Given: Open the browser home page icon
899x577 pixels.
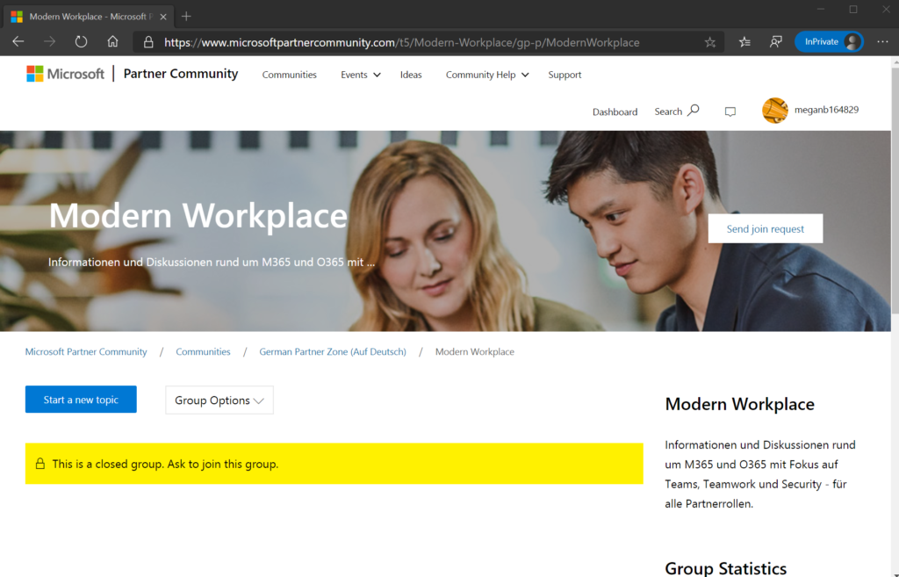Looking at the screenshot, I should (113, 41).
